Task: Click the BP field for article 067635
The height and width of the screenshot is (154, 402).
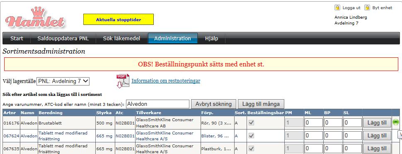Action: pos(333,148)
